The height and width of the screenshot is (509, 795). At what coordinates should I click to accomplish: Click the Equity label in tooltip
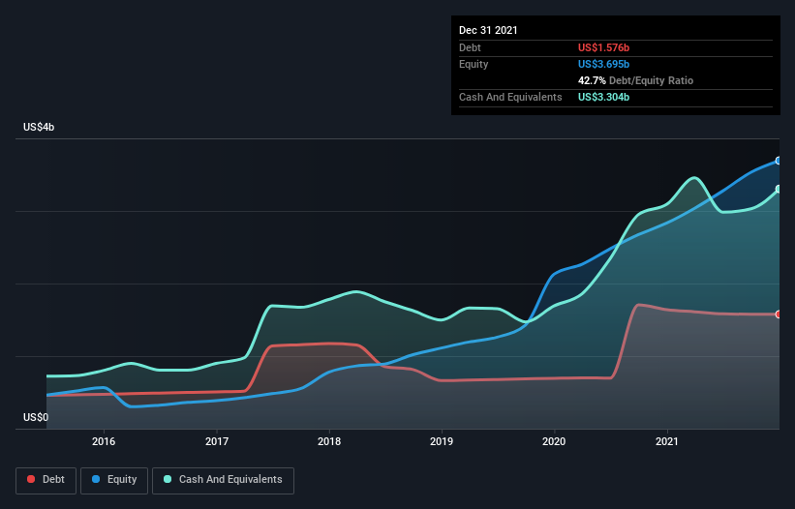pyautogui.click(x=474, y=64)
